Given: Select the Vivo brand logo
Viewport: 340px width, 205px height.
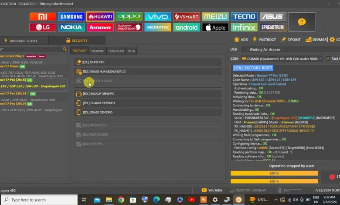Looking at the screenshot, I should [x=158, y=17].
